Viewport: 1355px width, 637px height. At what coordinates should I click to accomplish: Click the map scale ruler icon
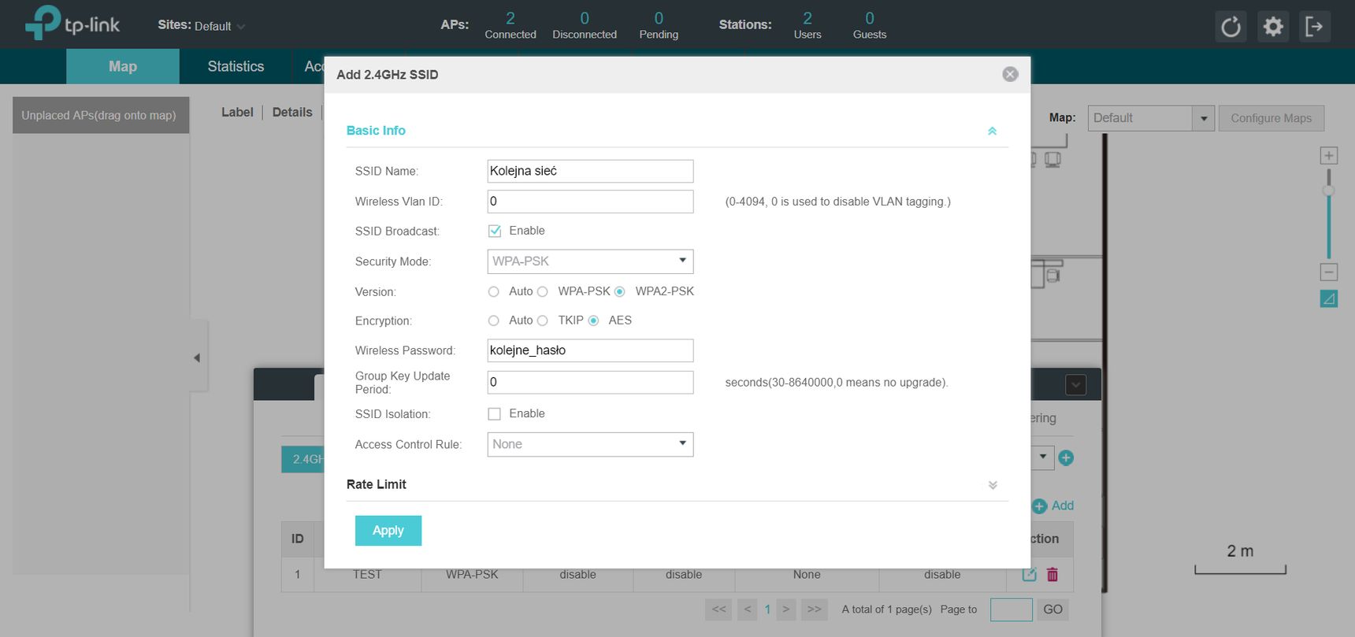pyautogui.click(x=1329, y=298)
